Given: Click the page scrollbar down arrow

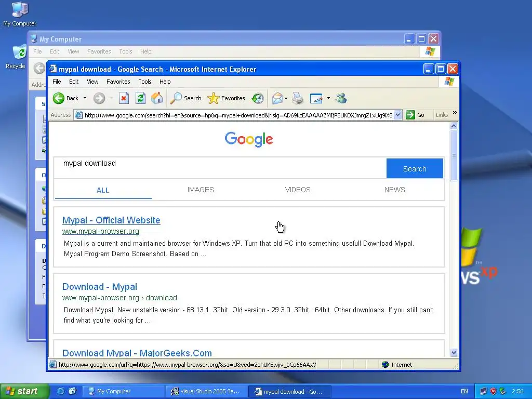Looking at the screenshot, I should click(454, 353).
